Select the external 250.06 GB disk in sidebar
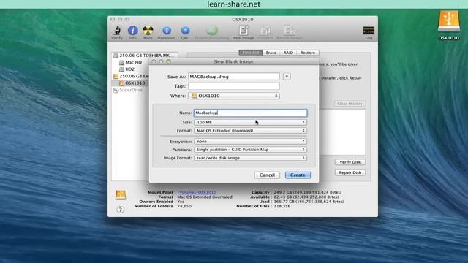The image size is (468, 263). (131, 76)
